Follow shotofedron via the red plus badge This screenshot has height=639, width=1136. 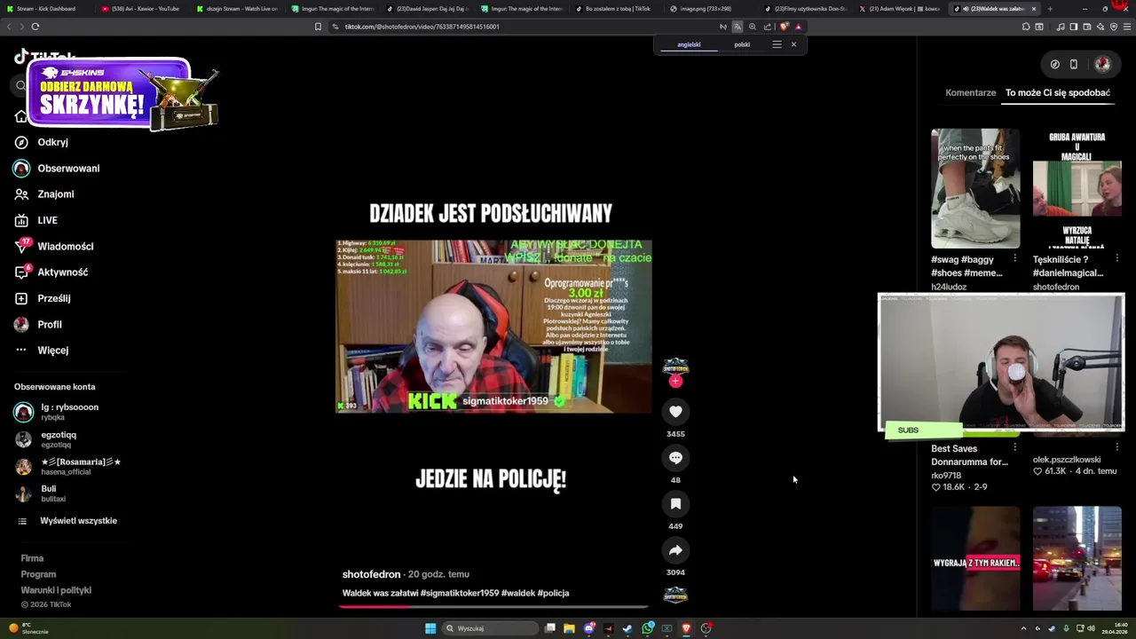[x=675, y=382]
